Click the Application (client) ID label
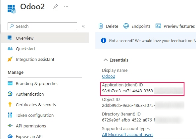Image resolution: width=196 pixels, height=139 pixels. click(122, 85)
